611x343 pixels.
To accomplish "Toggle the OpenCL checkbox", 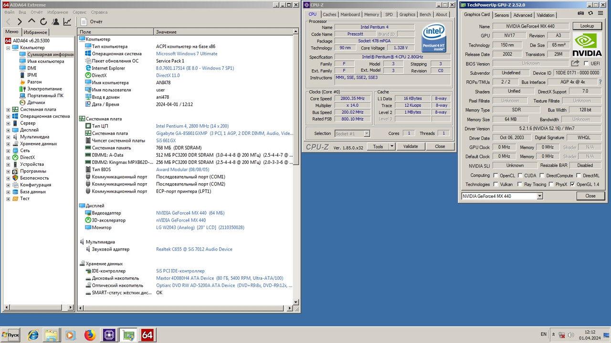I will pos(495,176).
